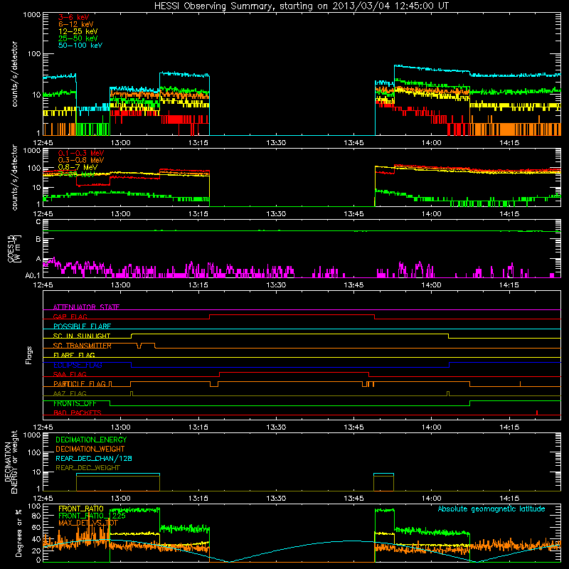
Task: Click the red bad packets spike marker
Action: tap(537, 413)
